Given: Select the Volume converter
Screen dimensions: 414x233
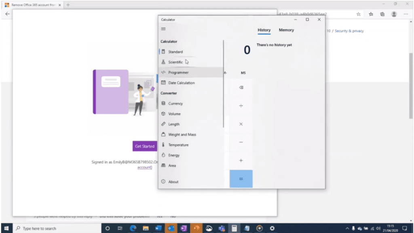Looking at the screenshot, I should 174,114.
